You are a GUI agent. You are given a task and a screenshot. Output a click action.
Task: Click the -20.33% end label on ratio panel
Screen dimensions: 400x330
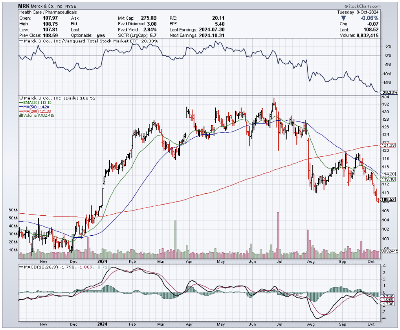tap(389, 93)
